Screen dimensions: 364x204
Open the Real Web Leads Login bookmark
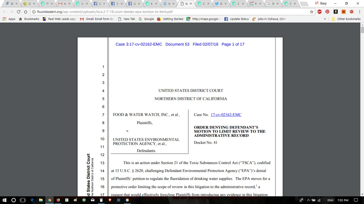pyautogui.click(x=59, y=19)
